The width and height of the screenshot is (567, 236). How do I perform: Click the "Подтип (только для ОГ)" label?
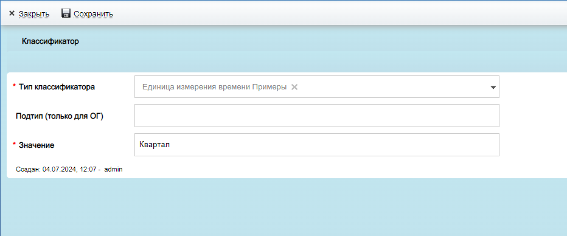click(60, 116)
